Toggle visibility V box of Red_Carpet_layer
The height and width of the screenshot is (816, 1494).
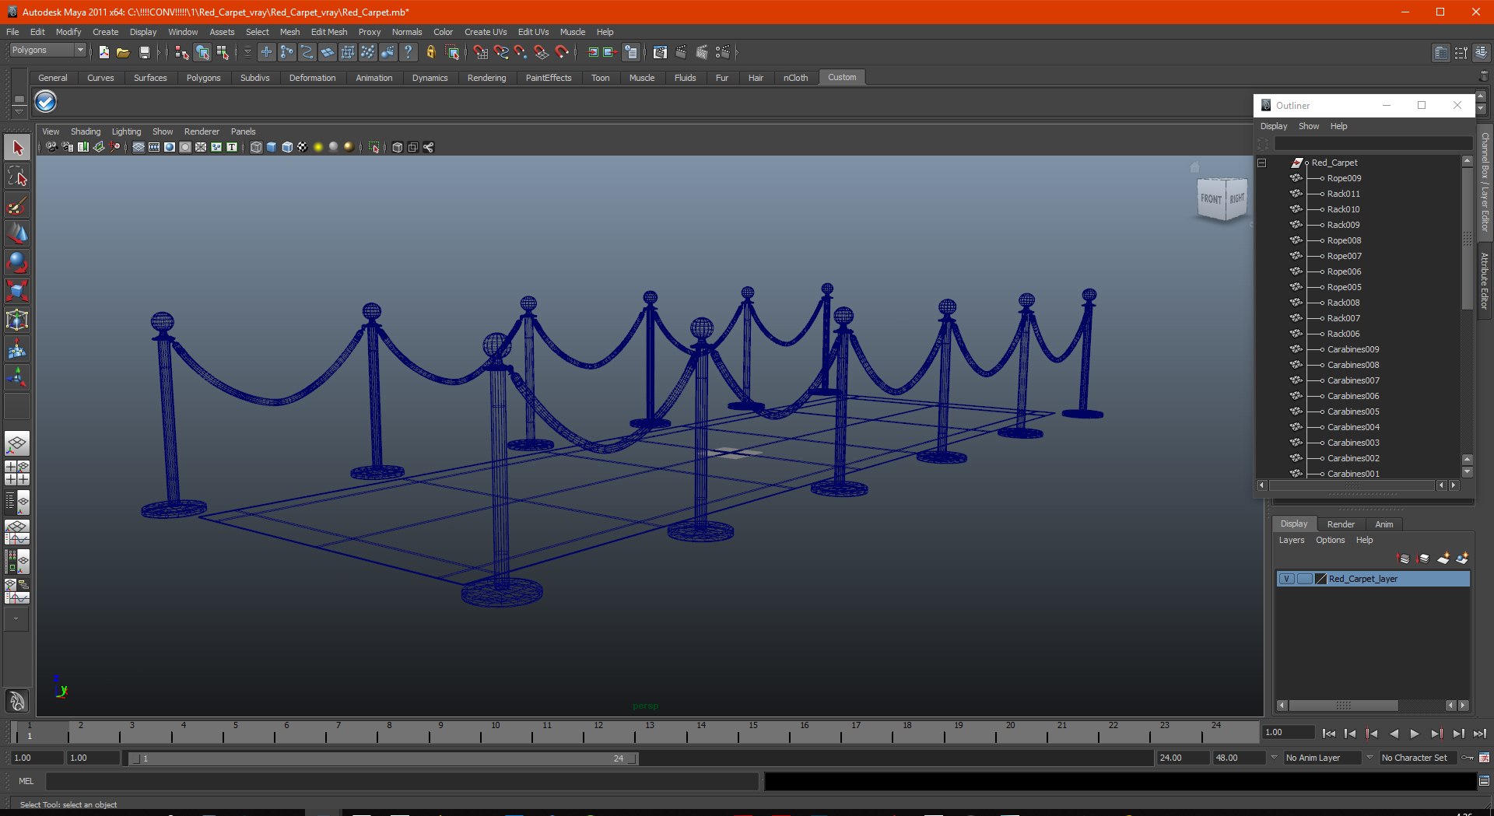click(x=1287, y=579)
